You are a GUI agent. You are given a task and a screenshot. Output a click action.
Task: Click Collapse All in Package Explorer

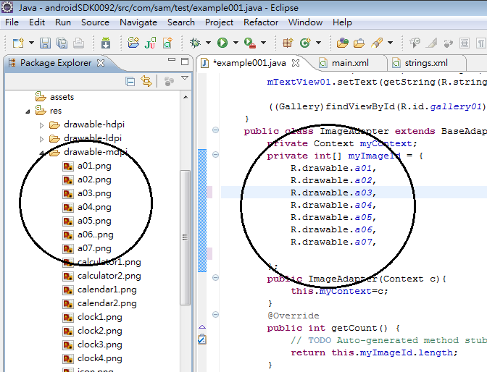[x=130, y=81]
